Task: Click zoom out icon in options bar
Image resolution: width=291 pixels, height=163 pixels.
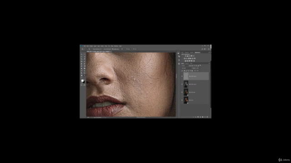Action: click(x=89, y=49)
